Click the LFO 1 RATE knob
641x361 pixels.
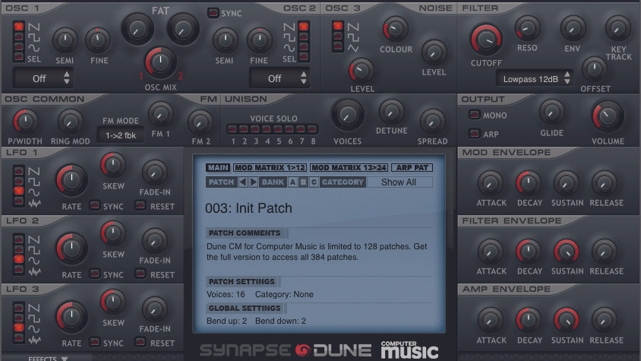71,180
